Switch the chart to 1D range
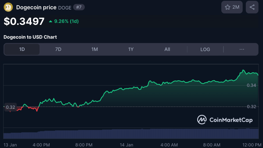 coord(22,49)
